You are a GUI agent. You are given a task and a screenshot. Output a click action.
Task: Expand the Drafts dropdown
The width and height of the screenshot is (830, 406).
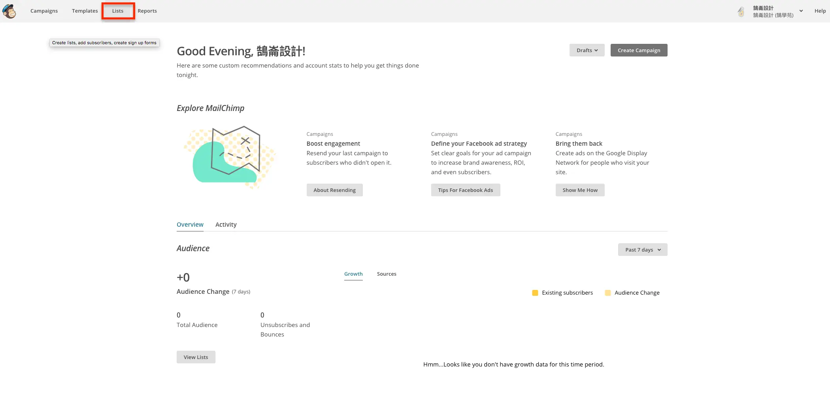(587, 50)
